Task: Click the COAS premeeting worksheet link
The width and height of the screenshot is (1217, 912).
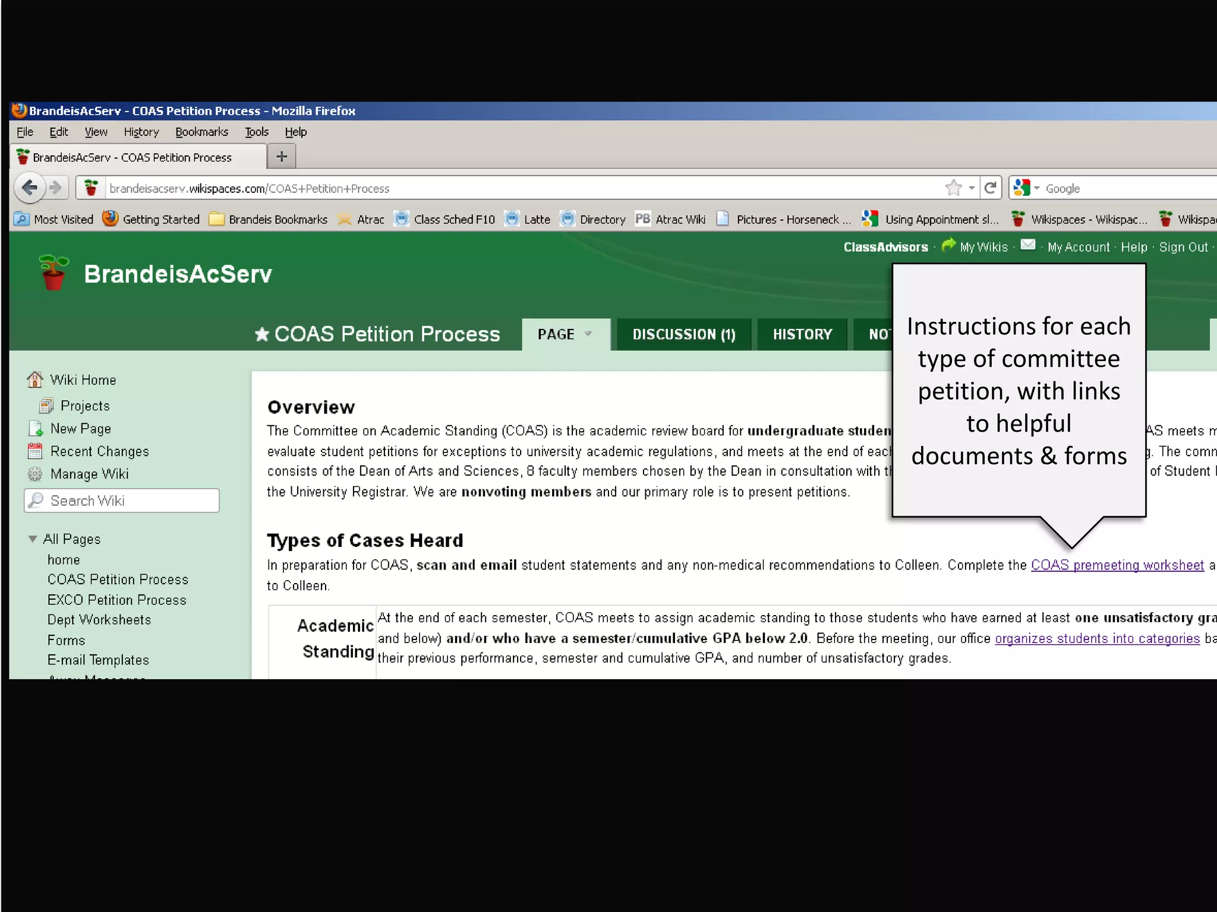Action: pos(1117,565)
